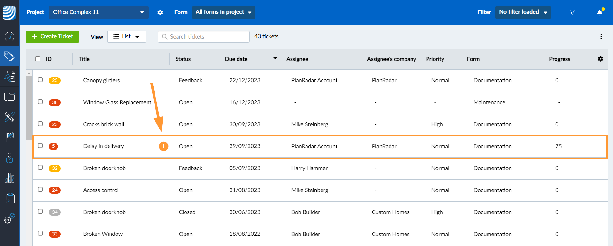Click the three-dot more options menu
The image size is (613, 246).
point(601,36)
